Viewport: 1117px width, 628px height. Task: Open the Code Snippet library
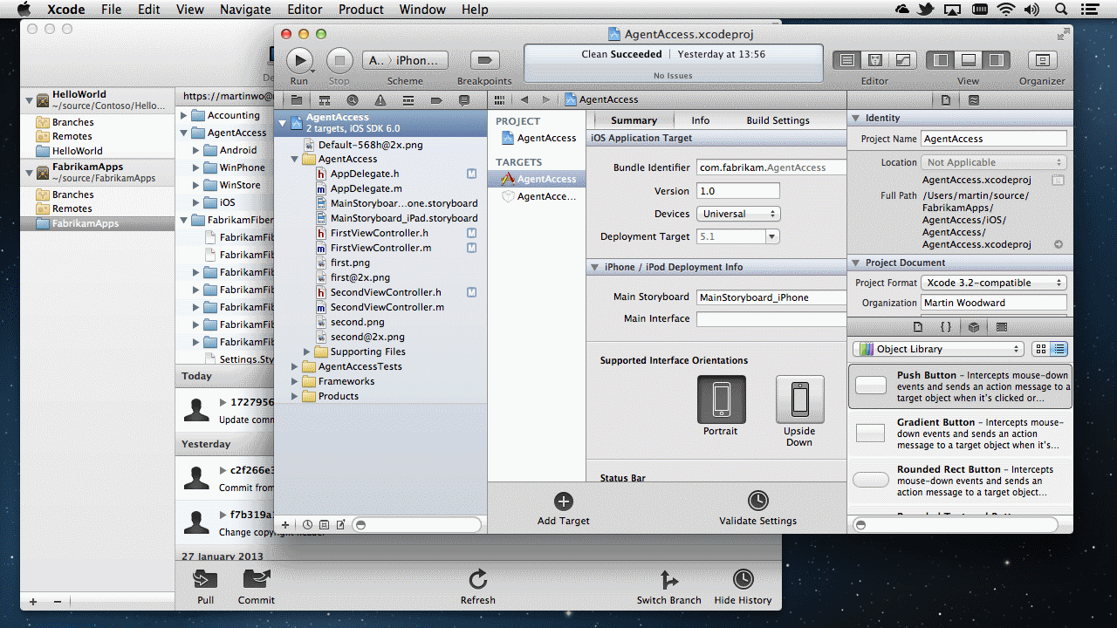[x=946, y=327]
